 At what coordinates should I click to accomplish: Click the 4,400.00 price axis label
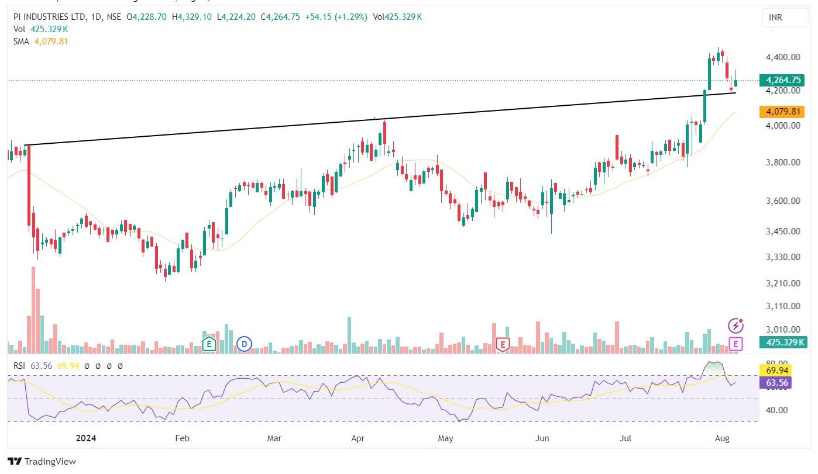tap(782, 57)
